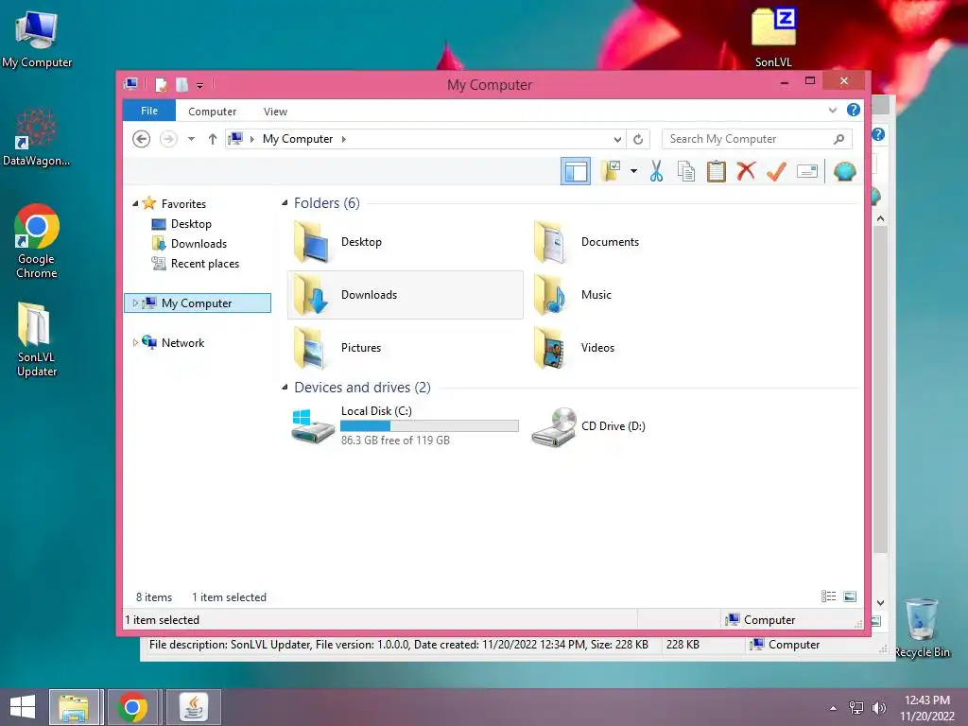This screenshot has width=968, height=726.
Task: Select Network in navigation pane
Action: pyautogui.click(x=182, y=342)
